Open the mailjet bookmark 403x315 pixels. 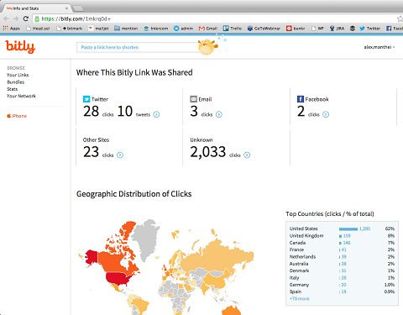[x=98, y=29]
